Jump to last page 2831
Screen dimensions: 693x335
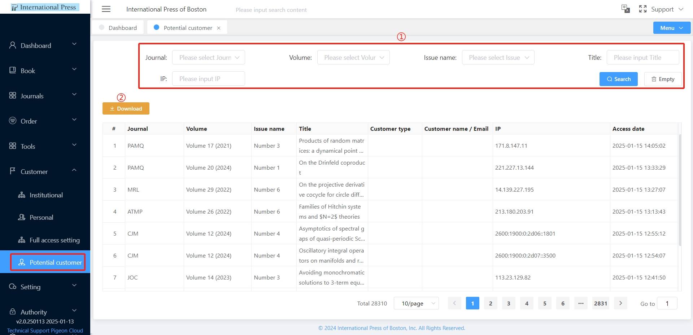[601, 303]
